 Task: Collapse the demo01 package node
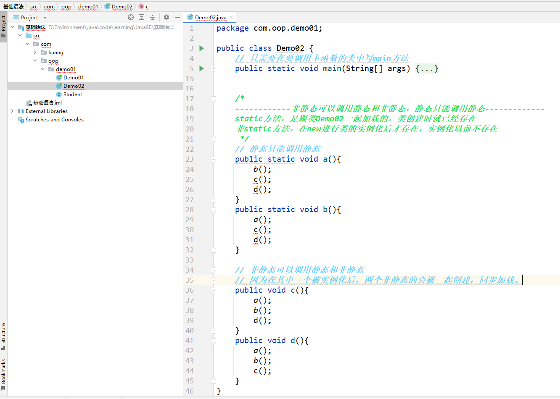(43, 69)
